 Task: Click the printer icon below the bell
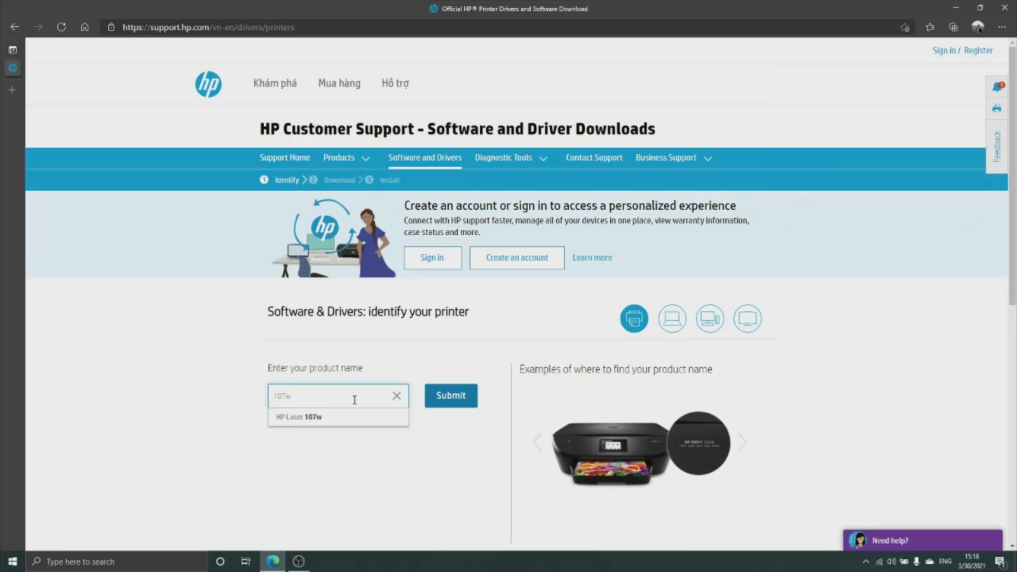(x=997, y=108)
